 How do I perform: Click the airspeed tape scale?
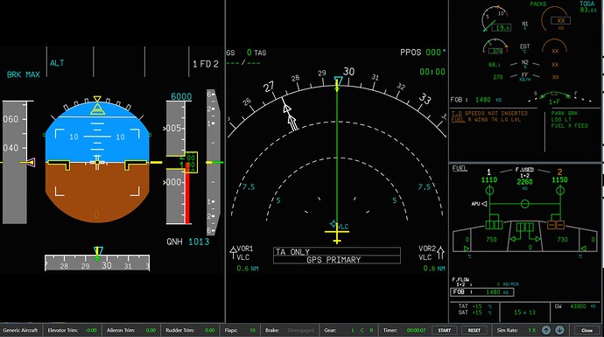(x=15, y=162)
